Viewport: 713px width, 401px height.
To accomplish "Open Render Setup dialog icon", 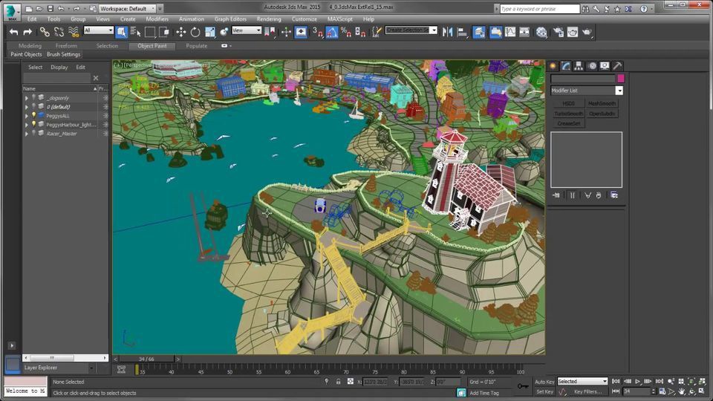I will tap(558, 32).
